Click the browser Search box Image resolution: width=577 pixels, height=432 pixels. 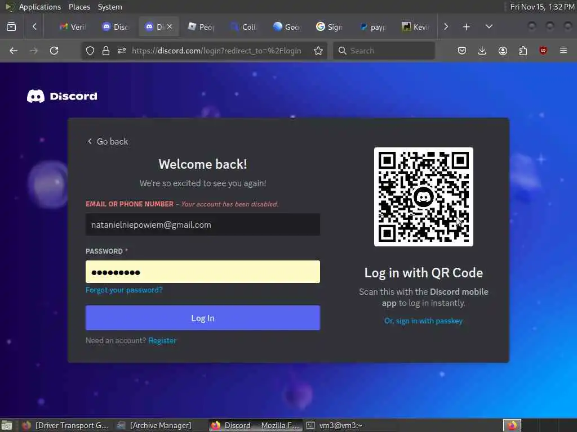[384, 51]
